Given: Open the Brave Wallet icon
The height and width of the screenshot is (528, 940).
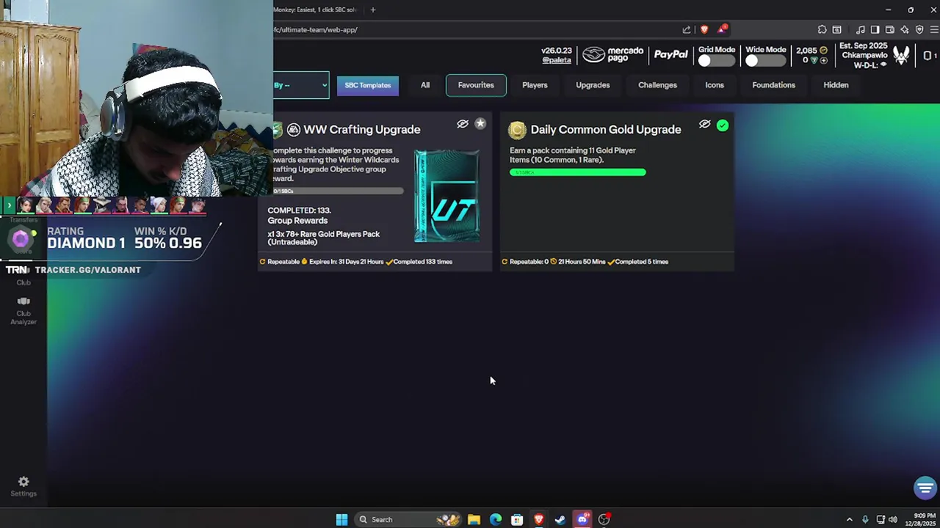Looking at the screenshot, I should coord(889,29).
